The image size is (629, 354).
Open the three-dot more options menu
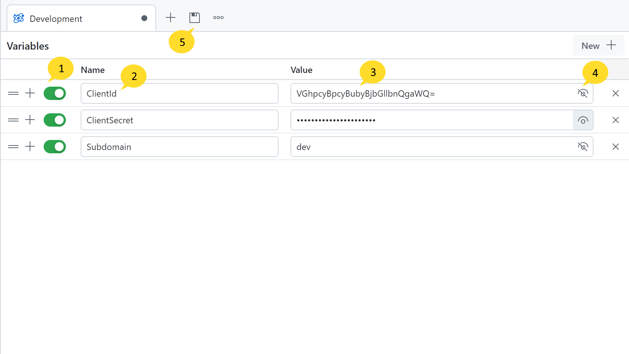(x=218, y=18)
